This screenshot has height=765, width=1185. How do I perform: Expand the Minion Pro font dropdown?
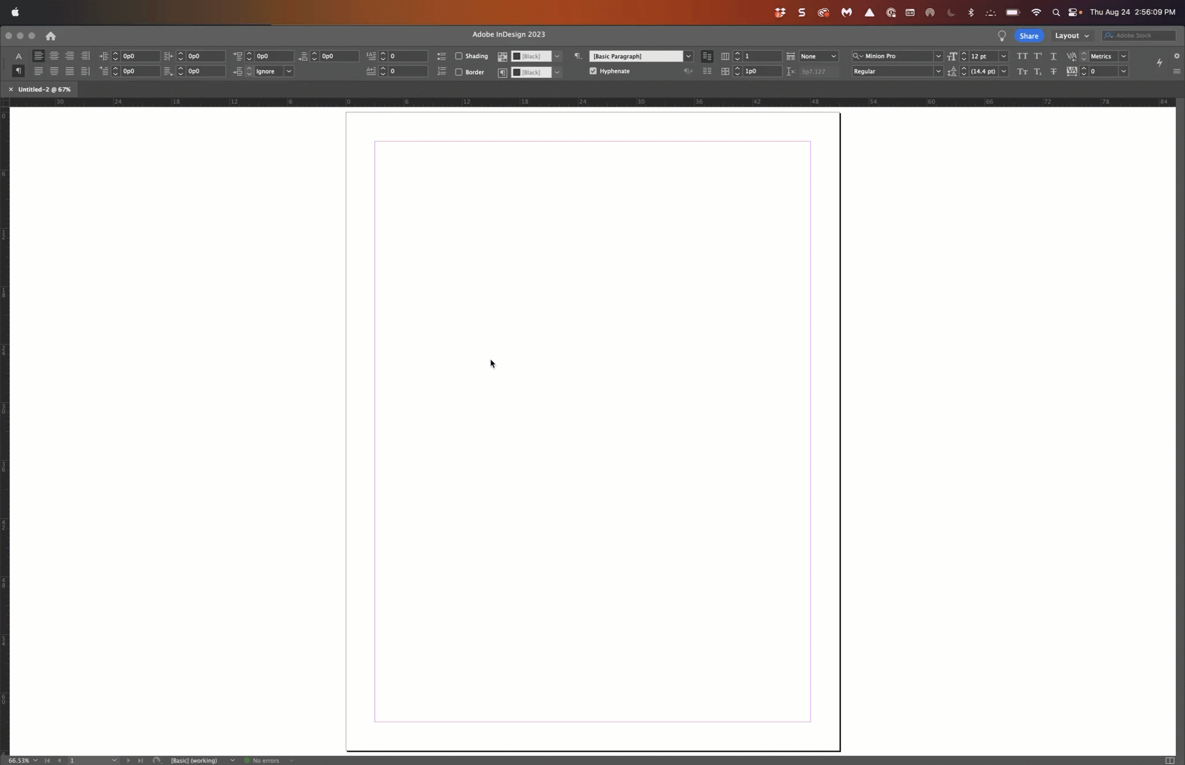point(938,56)
